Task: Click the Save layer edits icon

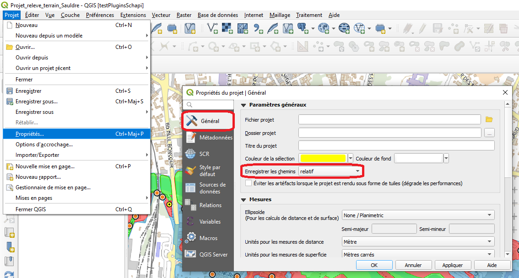Action: pyautogui.click(x=438, y=28)
